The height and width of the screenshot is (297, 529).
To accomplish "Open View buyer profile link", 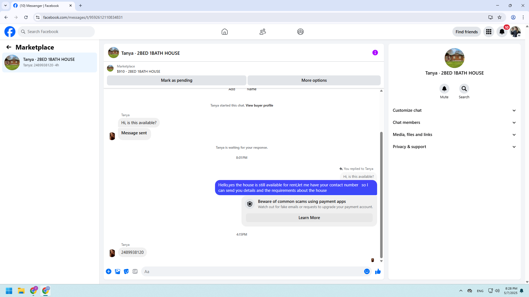I will point(259,105).
